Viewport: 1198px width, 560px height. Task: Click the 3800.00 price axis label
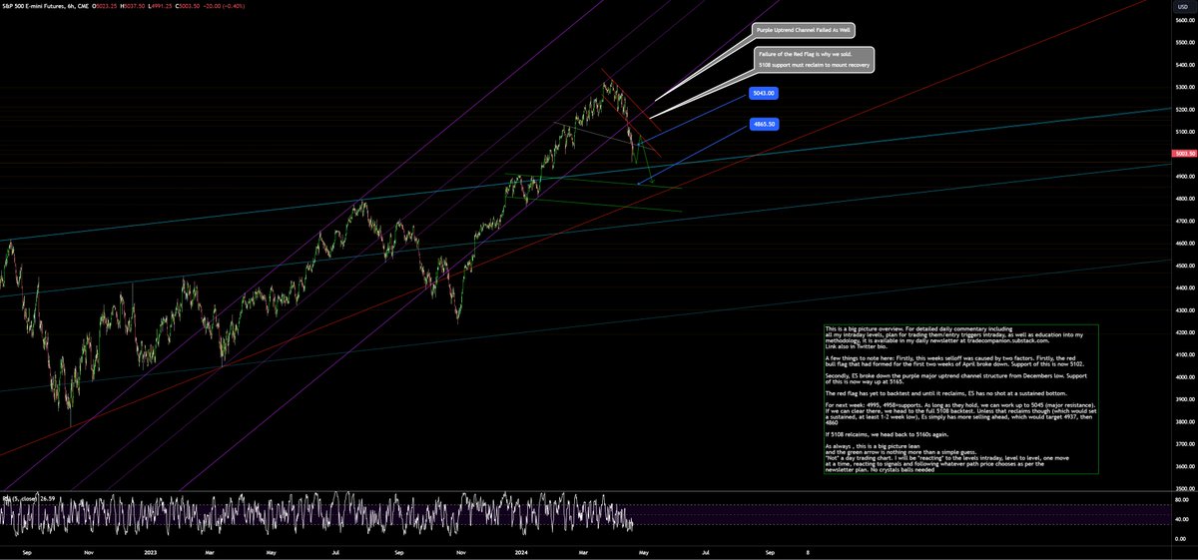coord(1184,421)
